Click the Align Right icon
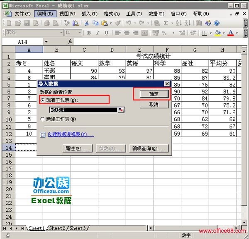 click(135, 33)
